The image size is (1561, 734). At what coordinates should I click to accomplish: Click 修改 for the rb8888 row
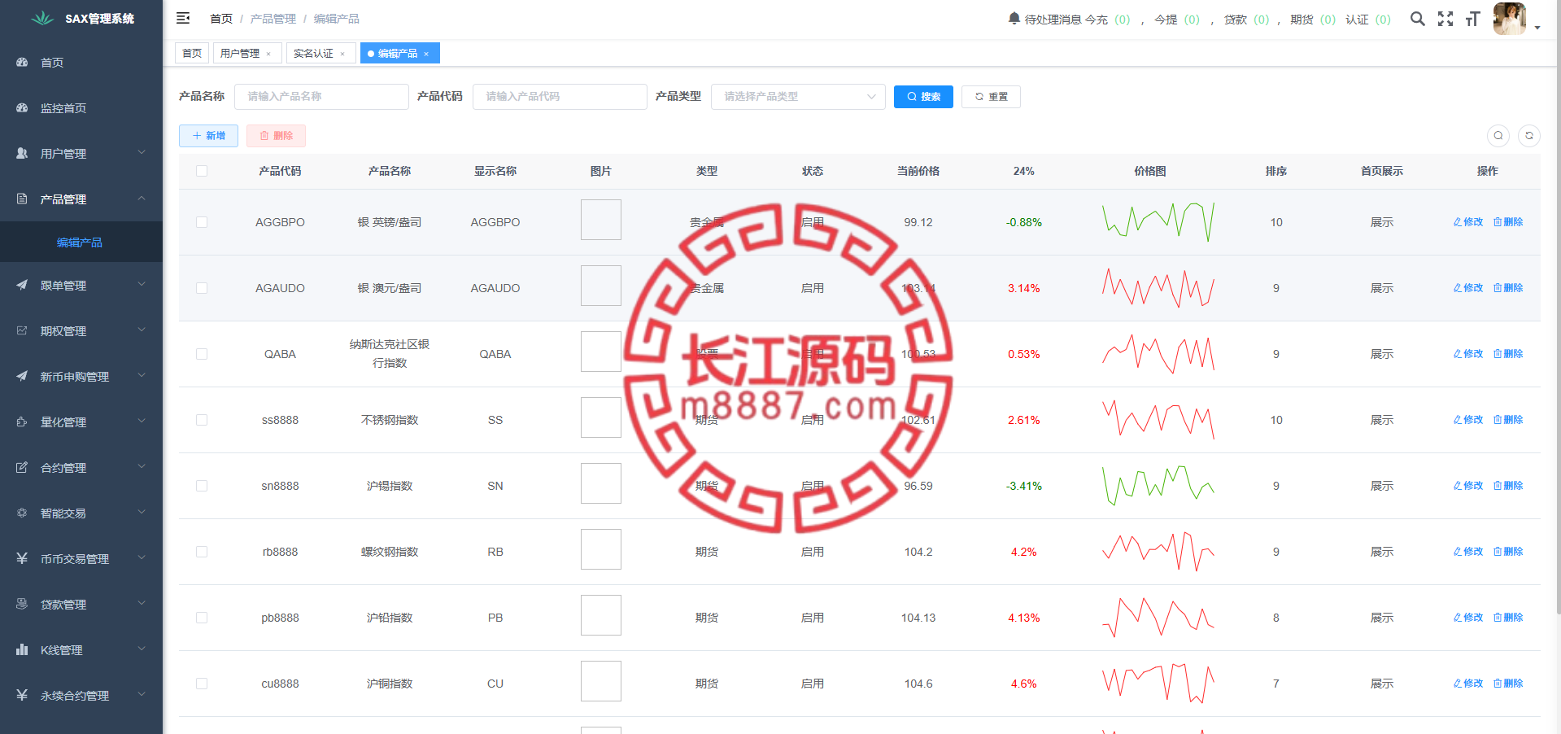(1468, 552)
